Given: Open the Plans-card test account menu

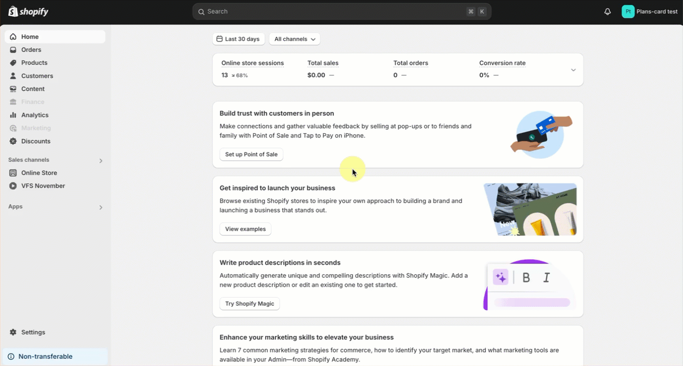Looking at the screenshot, I should 650,11.
